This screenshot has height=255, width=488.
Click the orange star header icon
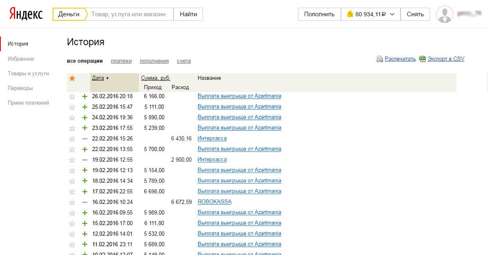(72, 78)
